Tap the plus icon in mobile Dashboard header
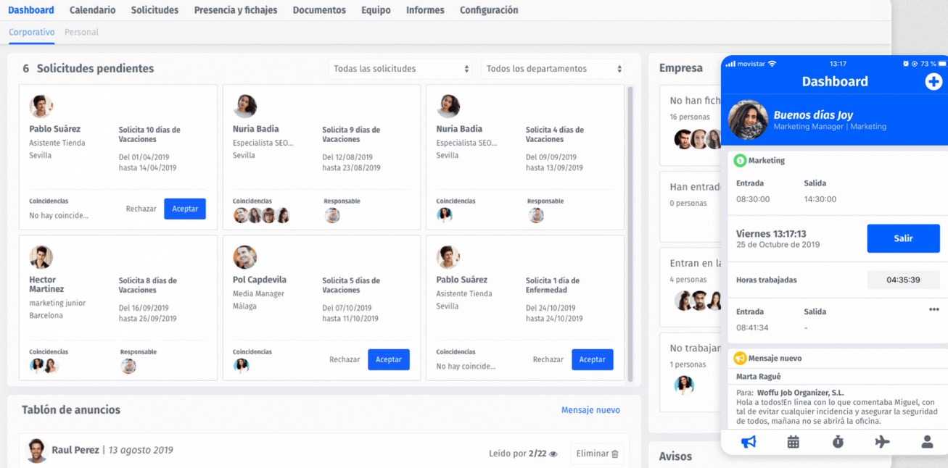 [933, 82]
